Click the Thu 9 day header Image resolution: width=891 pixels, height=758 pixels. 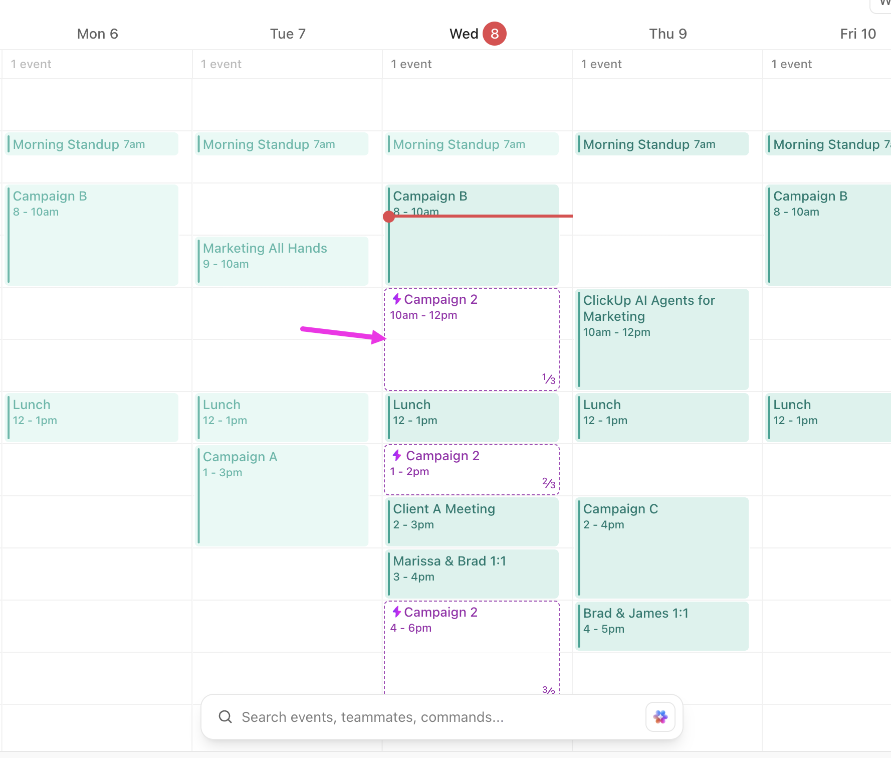(668, 33)
